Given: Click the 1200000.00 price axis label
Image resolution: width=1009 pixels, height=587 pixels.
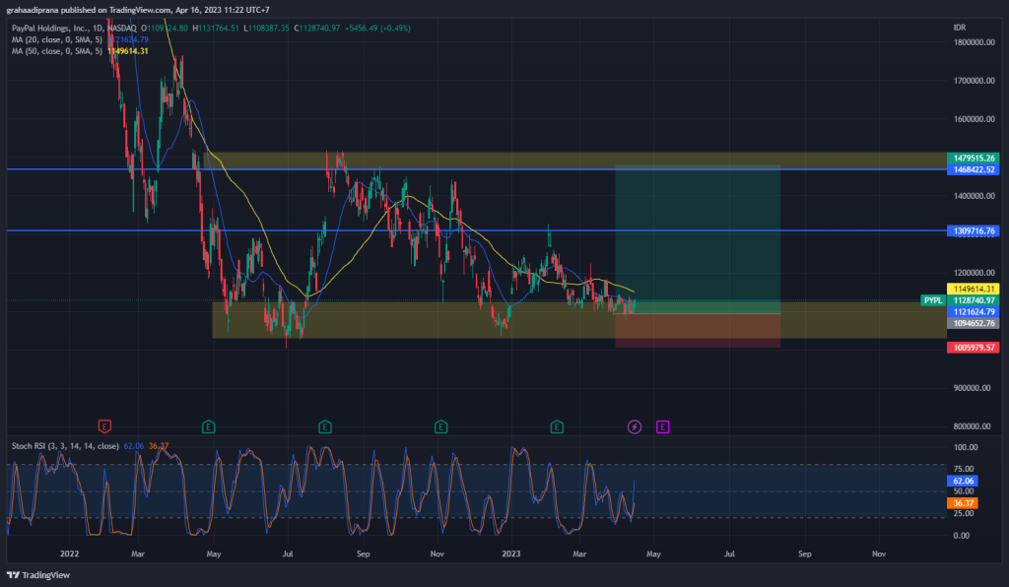Looking at the screenshot, I should click(975, 273).
